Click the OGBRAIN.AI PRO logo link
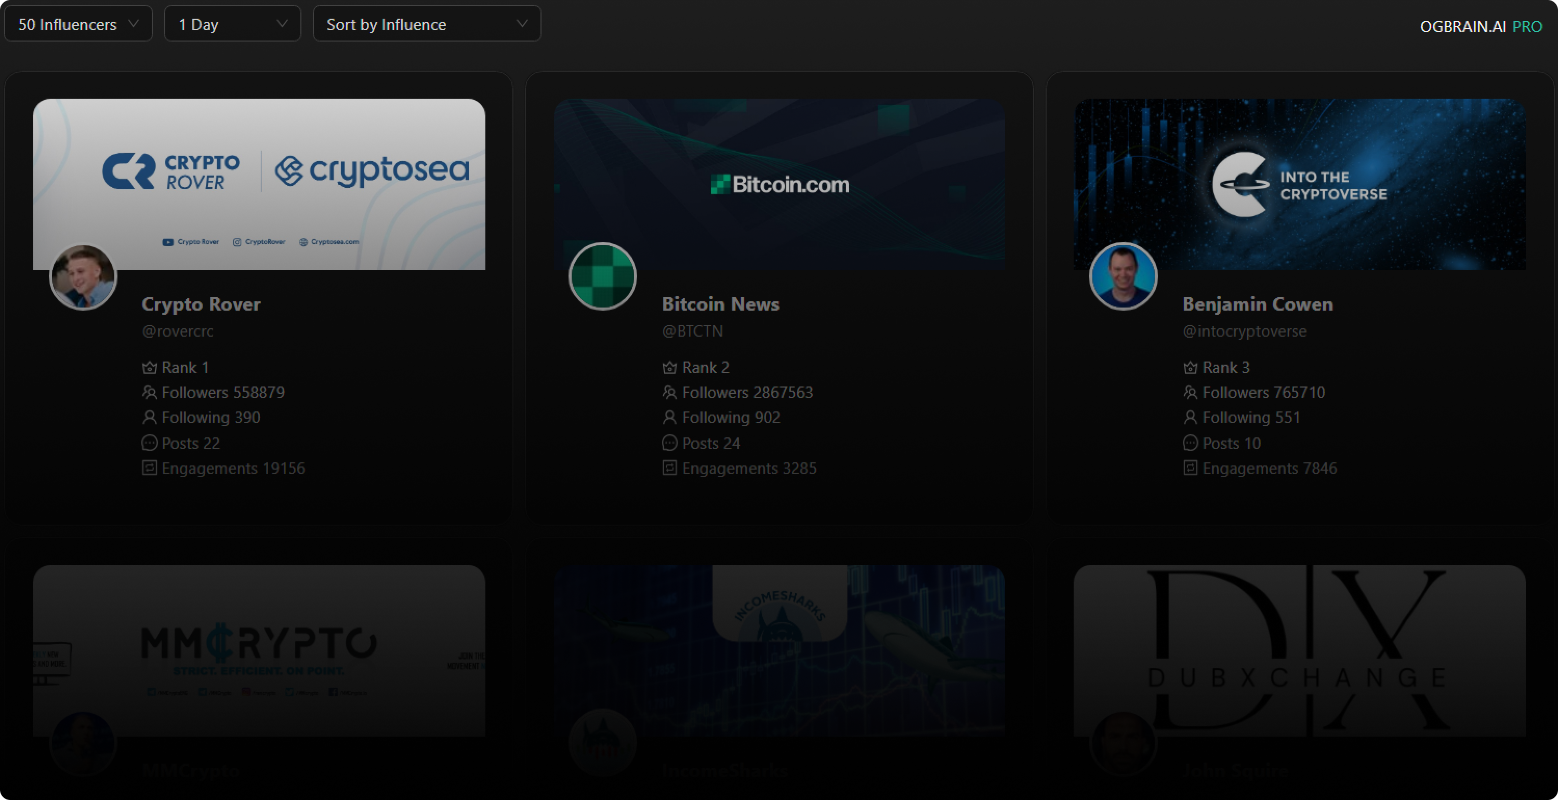 coord(1481,26)
